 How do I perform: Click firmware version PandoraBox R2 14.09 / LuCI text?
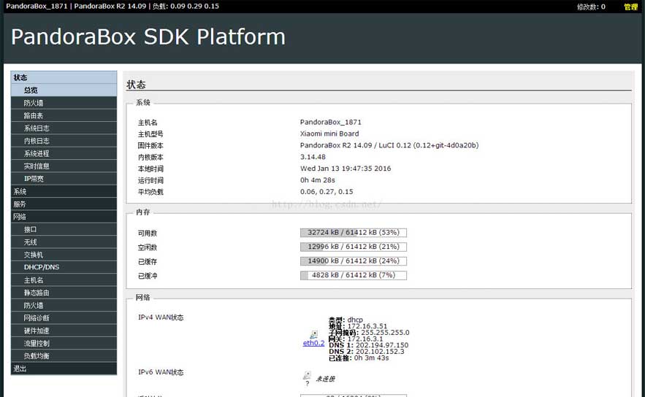[x=389, y=145]
